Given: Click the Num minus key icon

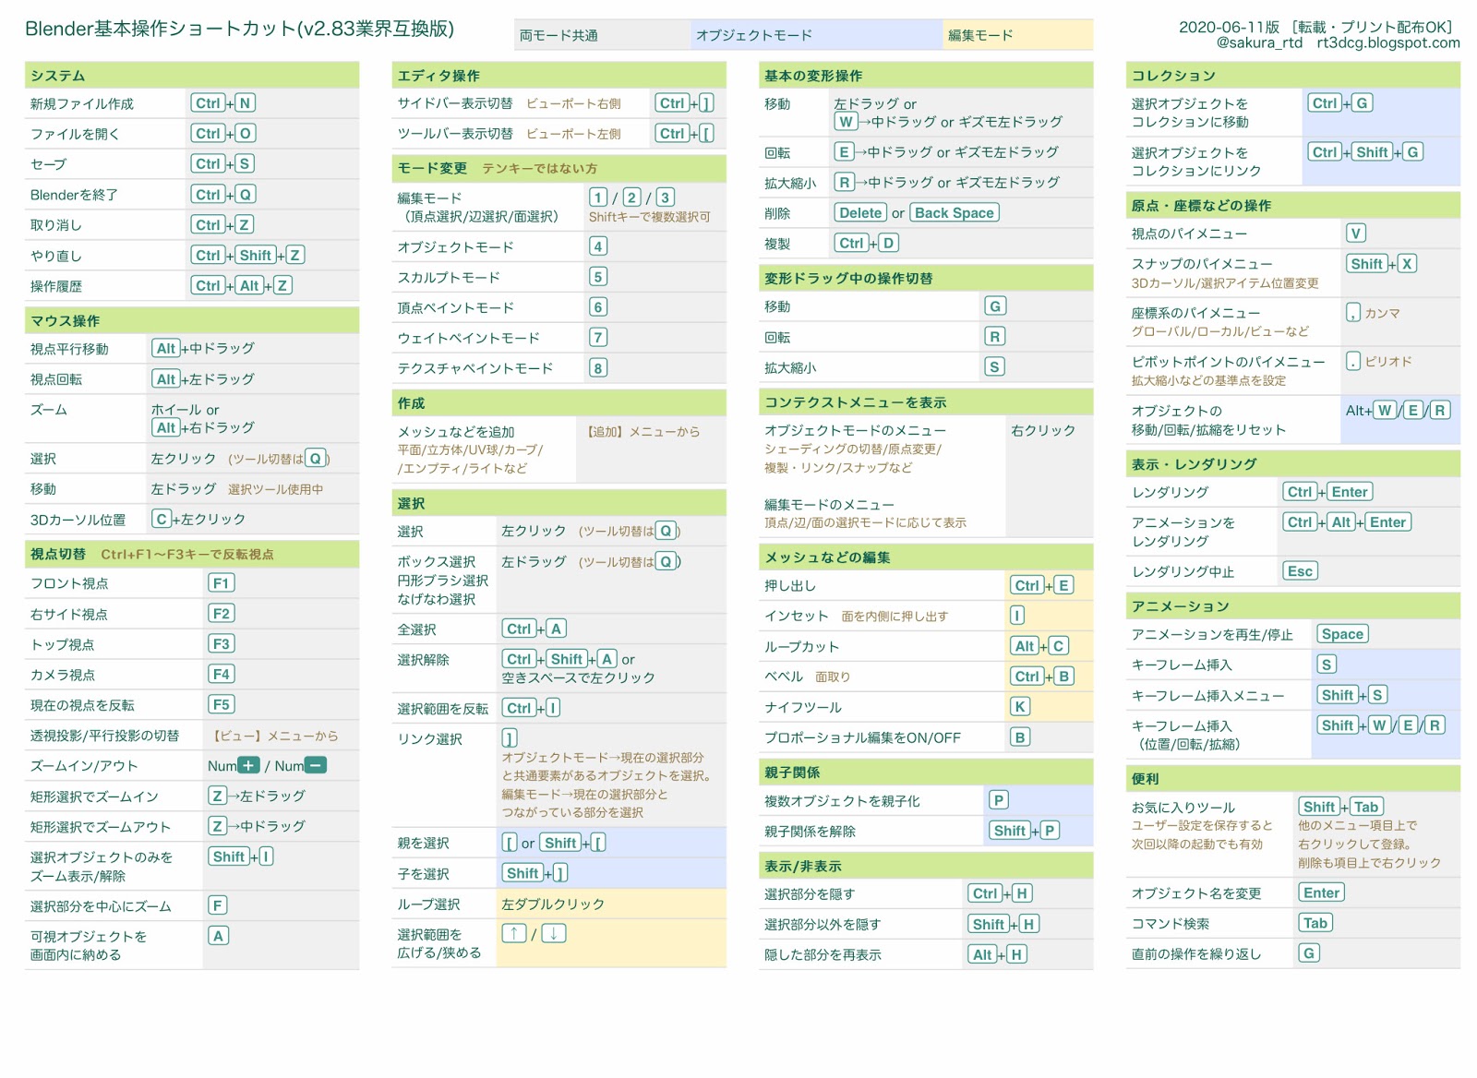Looking at the screenshot, I should tap(316, 765).
